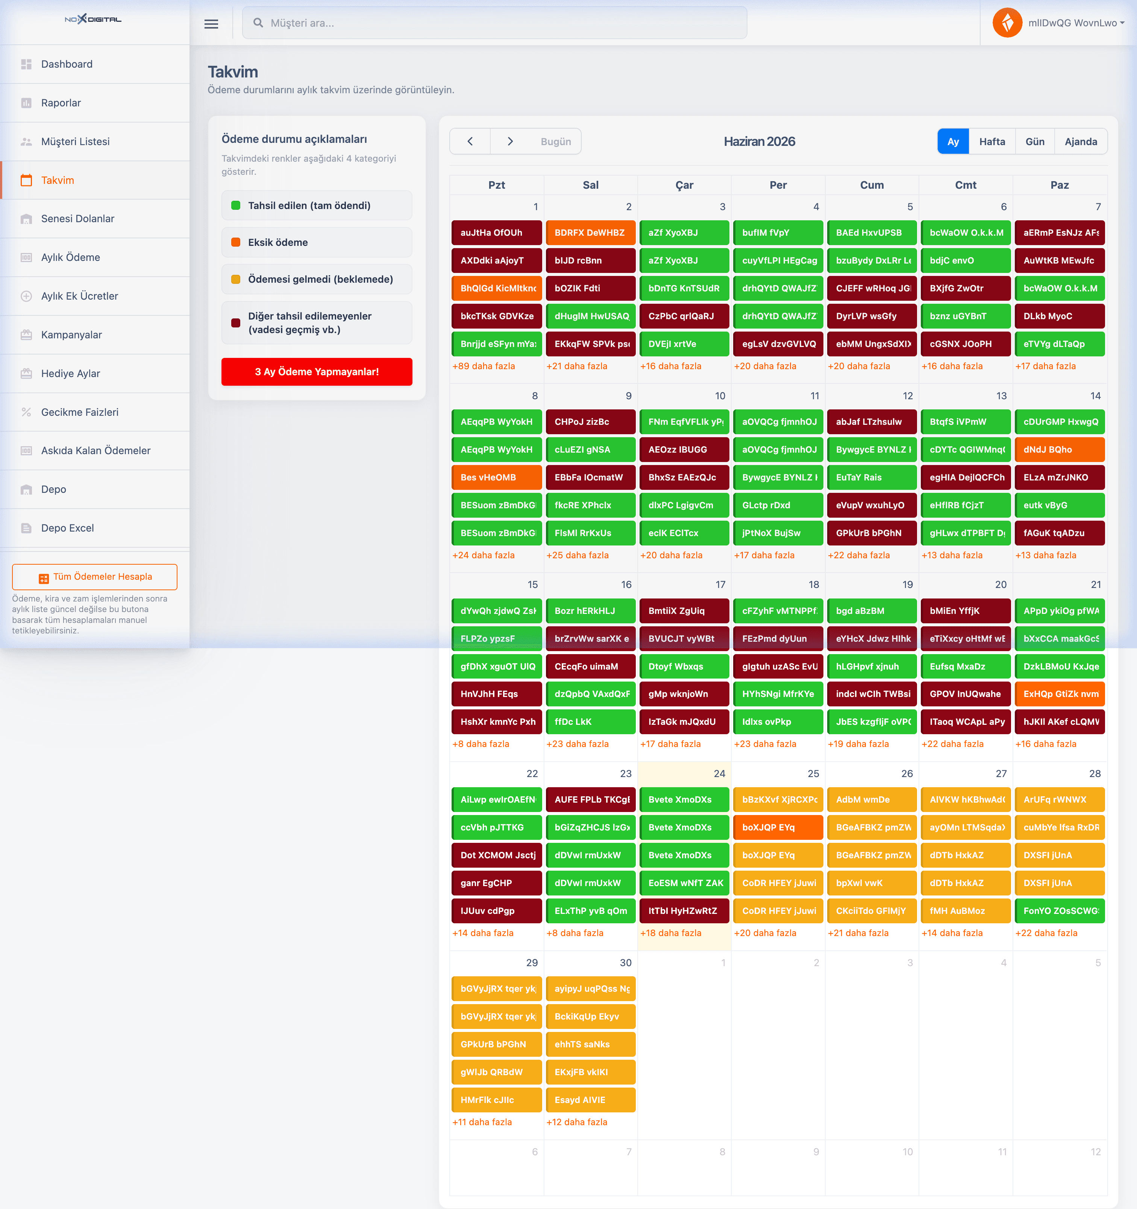Open day number 17 in the calendar

(x=720, y=585)
